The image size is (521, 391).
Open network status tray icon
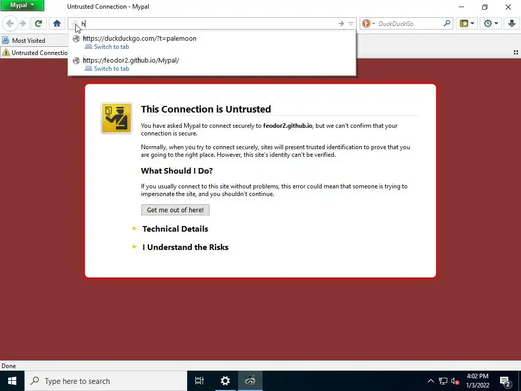(x=443, y=381)
